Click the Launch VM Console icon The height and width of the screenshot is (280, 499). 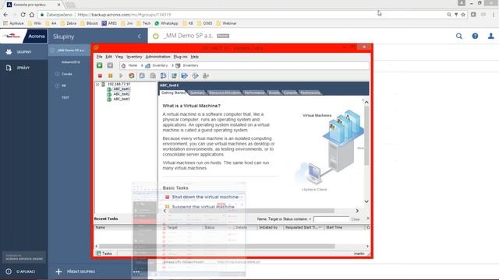pyautogui.click(x=174, y=76)
